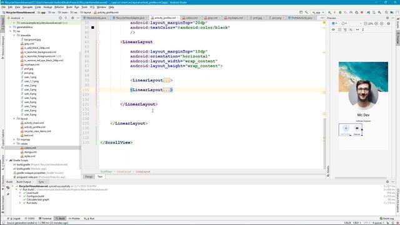
Task: Collapse the layout folder
Action: pyautogui.click(x=14, y=119)
